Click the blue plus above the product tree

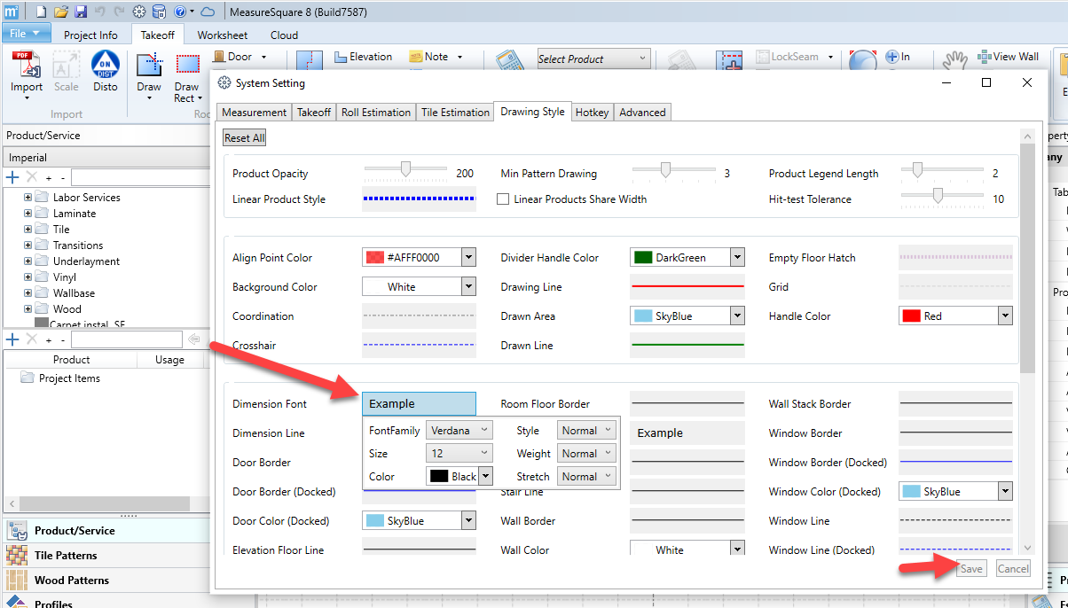coord(12,177)
